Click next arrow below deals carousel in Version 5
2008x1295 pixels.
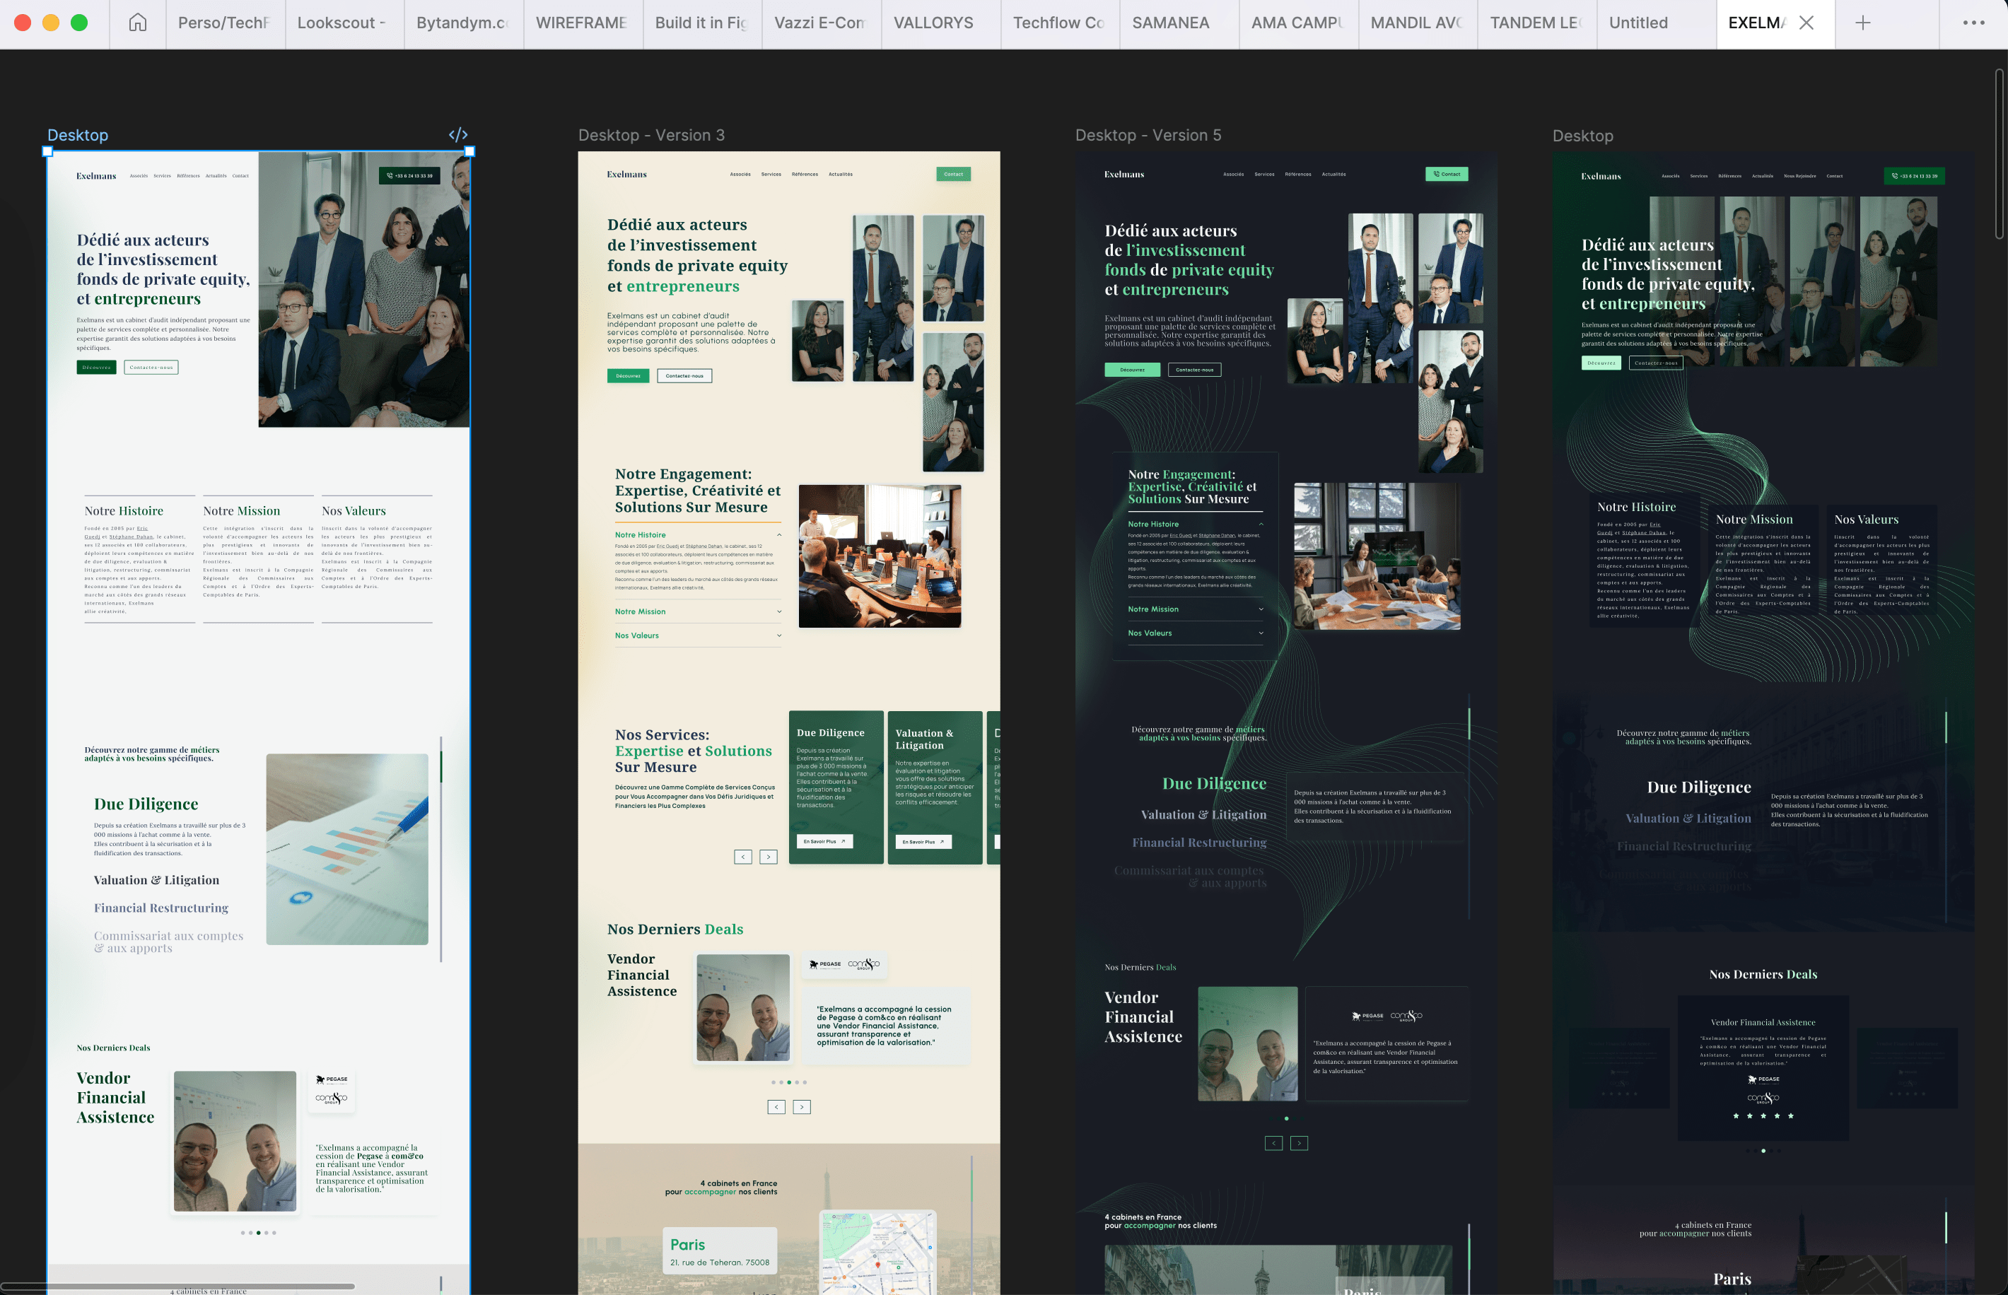tap(1299, 1143)
